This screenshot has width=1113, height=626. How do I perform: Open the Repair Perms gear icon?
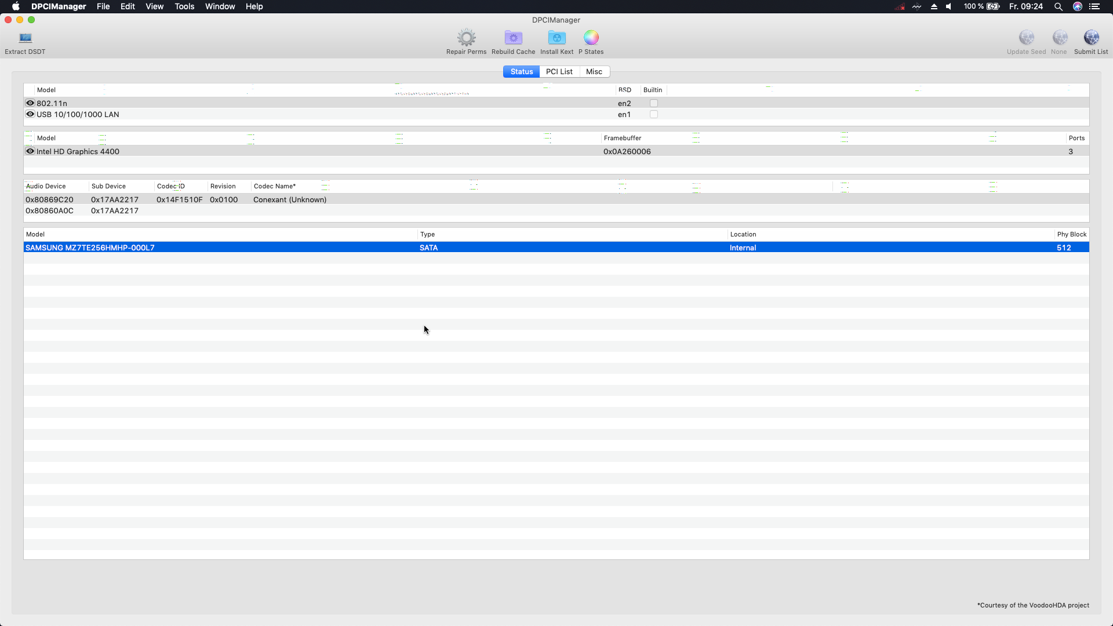(x=466, y=38)
